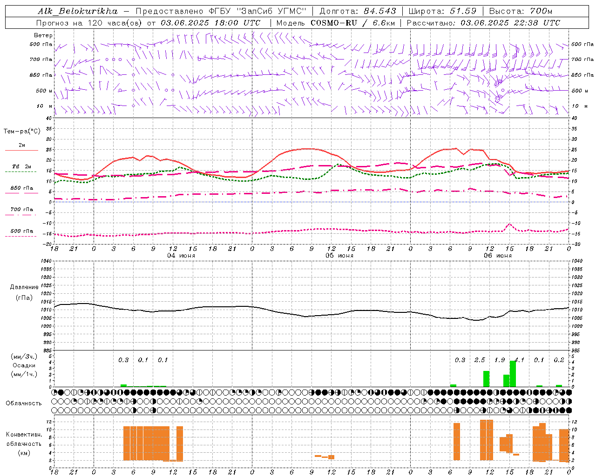Click the Ветер panel label
Image resolution: width=596 pixels, height=476 pixels.
pyautogui.click(x=43, y=35)
